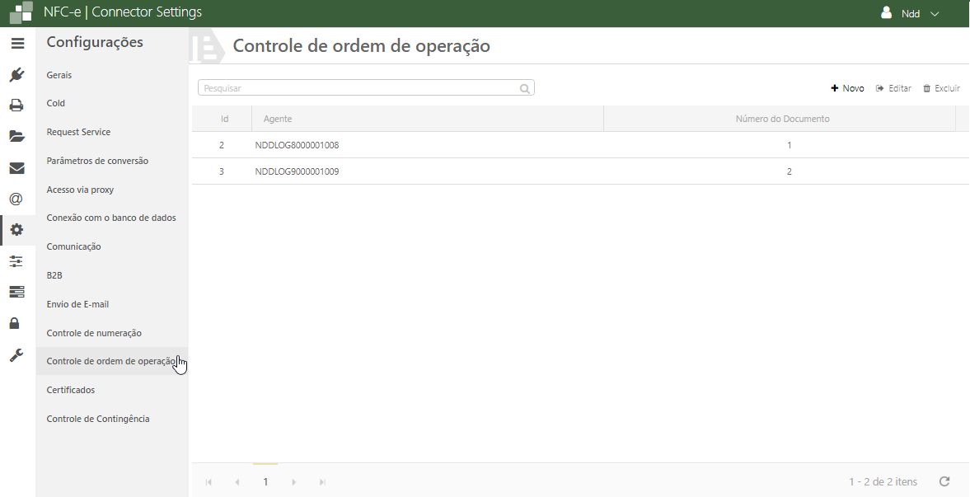Expand the Ndd user dropdown
The image size is (970, 497).
911,14
